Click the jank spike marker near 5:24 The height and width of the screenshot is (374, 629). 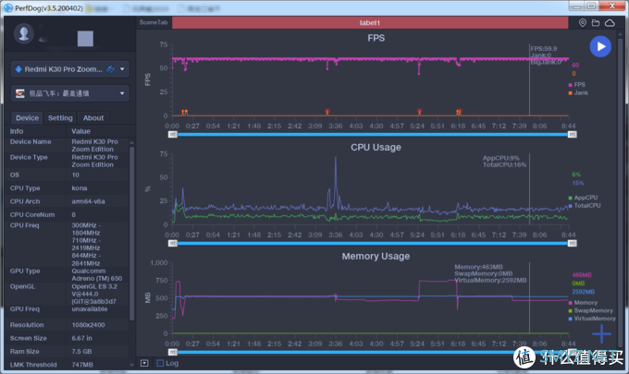[x=420, y=112]
